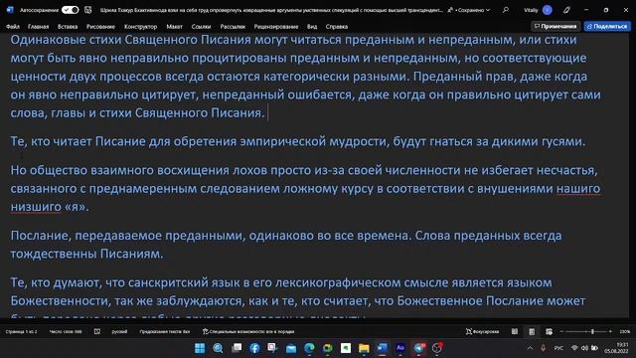636x358 pixels.
Task: Open the Примечания comments button
Action: click(x=556, y=27)
